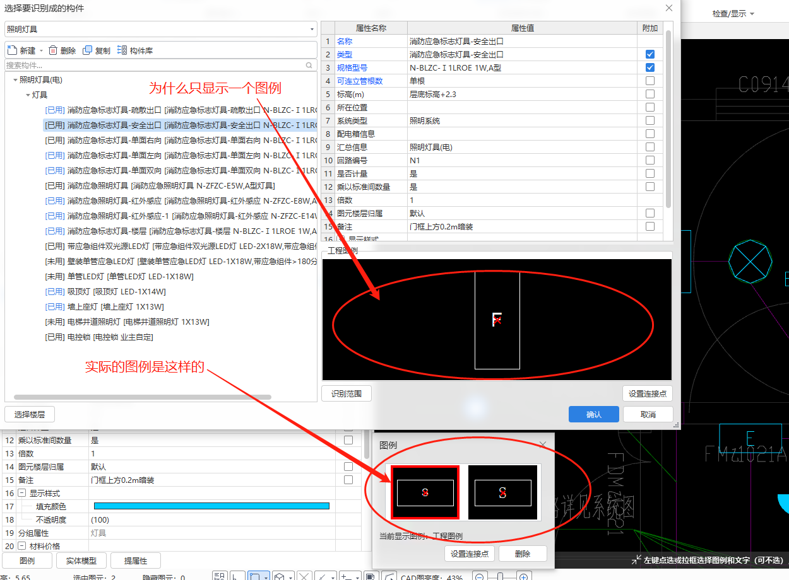789x580 pixels.
Task: Click the 回路编号 value N1 cell
Action: [x=522, y=160]
